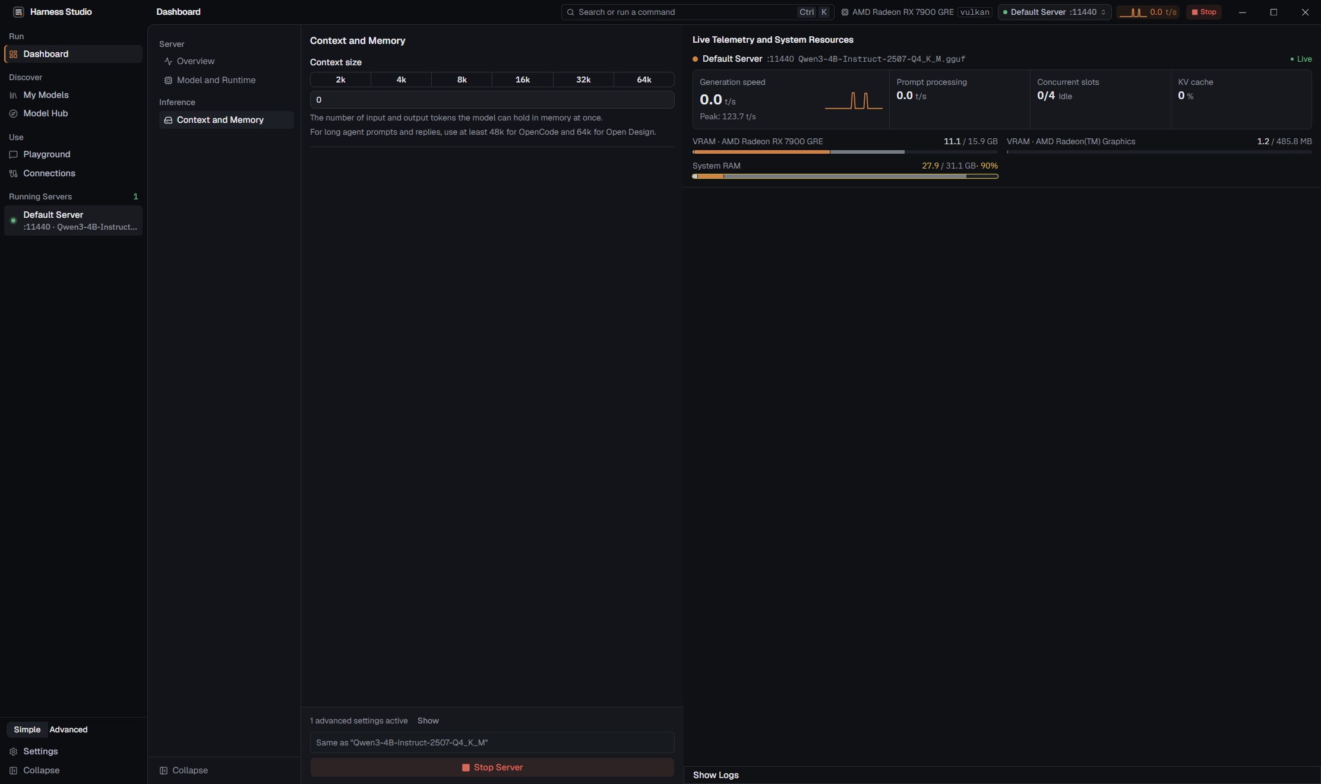
Task: Click the Settings gear icon
Action: (13, 751)
